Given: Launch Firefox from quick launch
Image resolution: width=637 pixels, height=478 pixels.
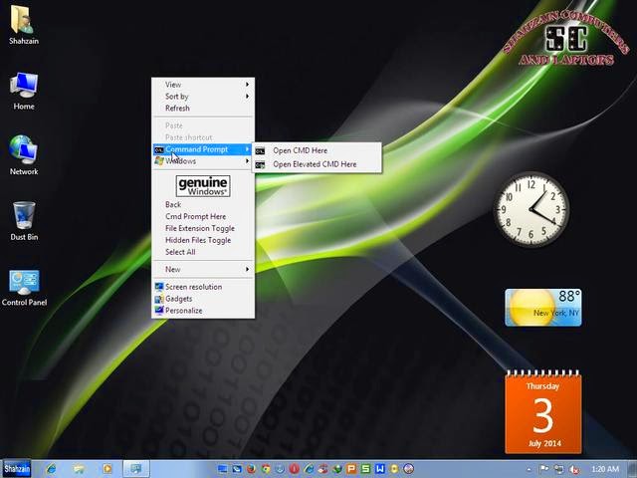Looking at the screenshot, I should tap(251, 469).
